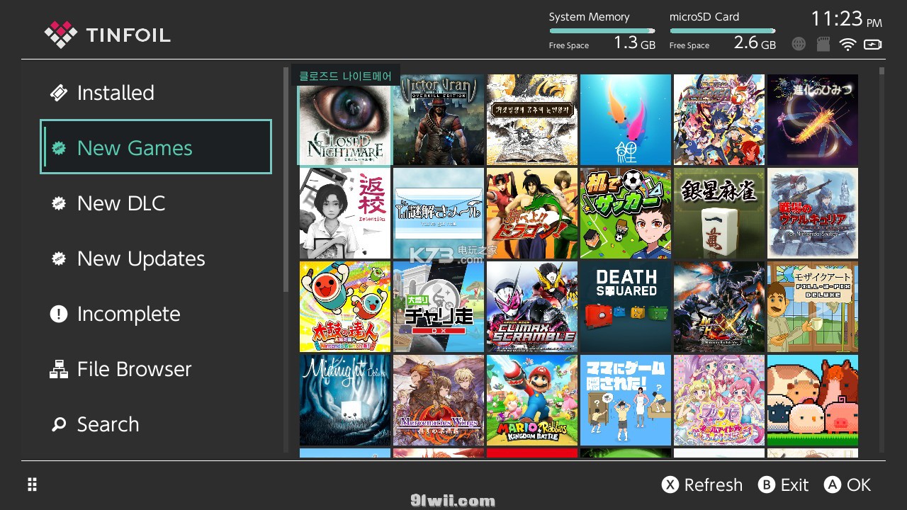
Task: Open the 返校 Detention game thumbnail
Action: click(x=345, y=213)
